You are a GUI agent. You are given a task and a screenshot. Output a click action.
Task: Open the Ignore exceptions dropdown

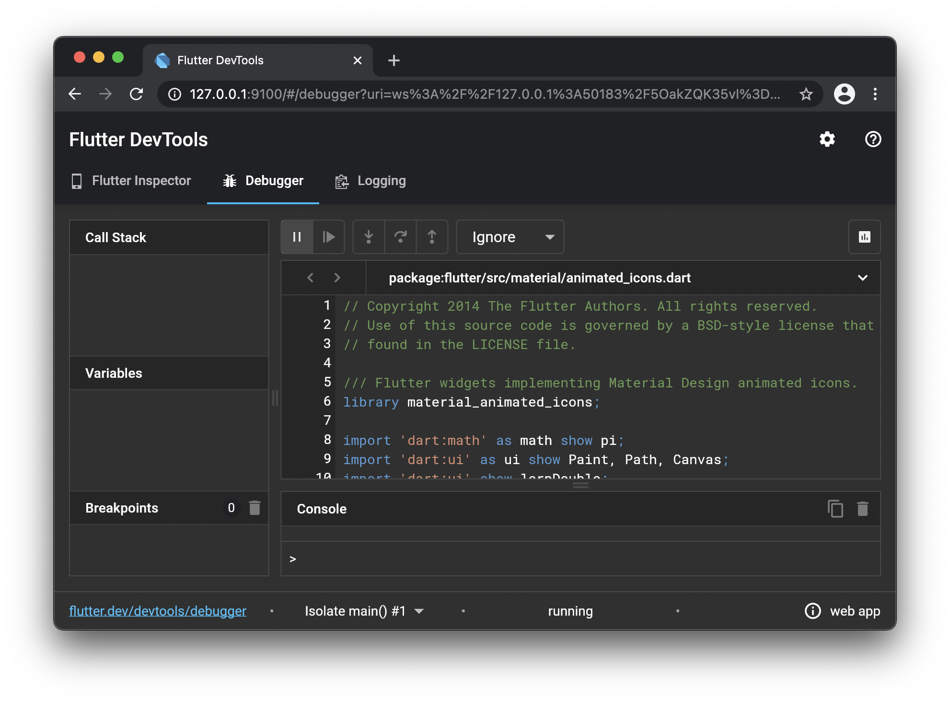click(510, 237)
